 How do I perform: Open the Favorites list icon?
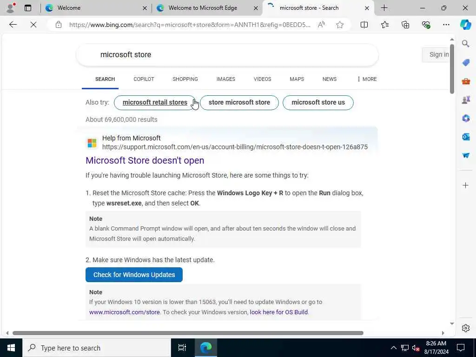tap(384, 25)
